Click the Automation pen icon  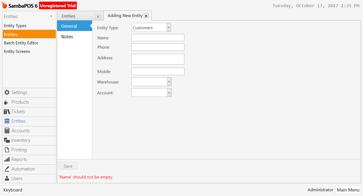click(7, 169)
